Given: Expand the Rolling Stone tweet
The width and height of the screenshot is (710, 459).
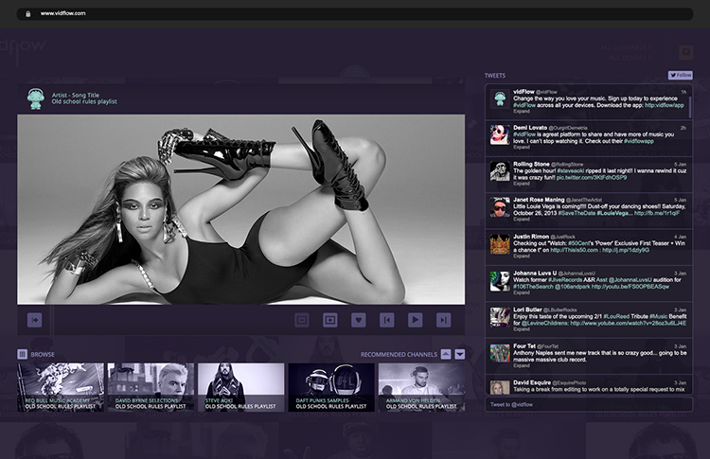Looking at the screenshot, I should pos(522,184).
